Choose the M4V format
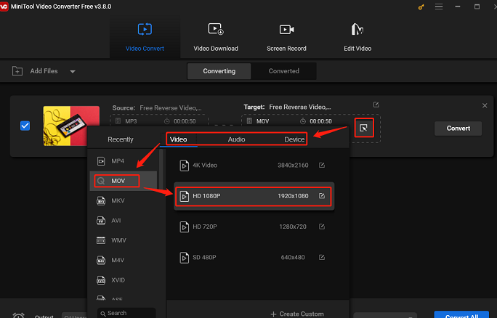Image resolution: width=497 pixels, height=318 pixels. pyautogui.click(x=124, y=260)
